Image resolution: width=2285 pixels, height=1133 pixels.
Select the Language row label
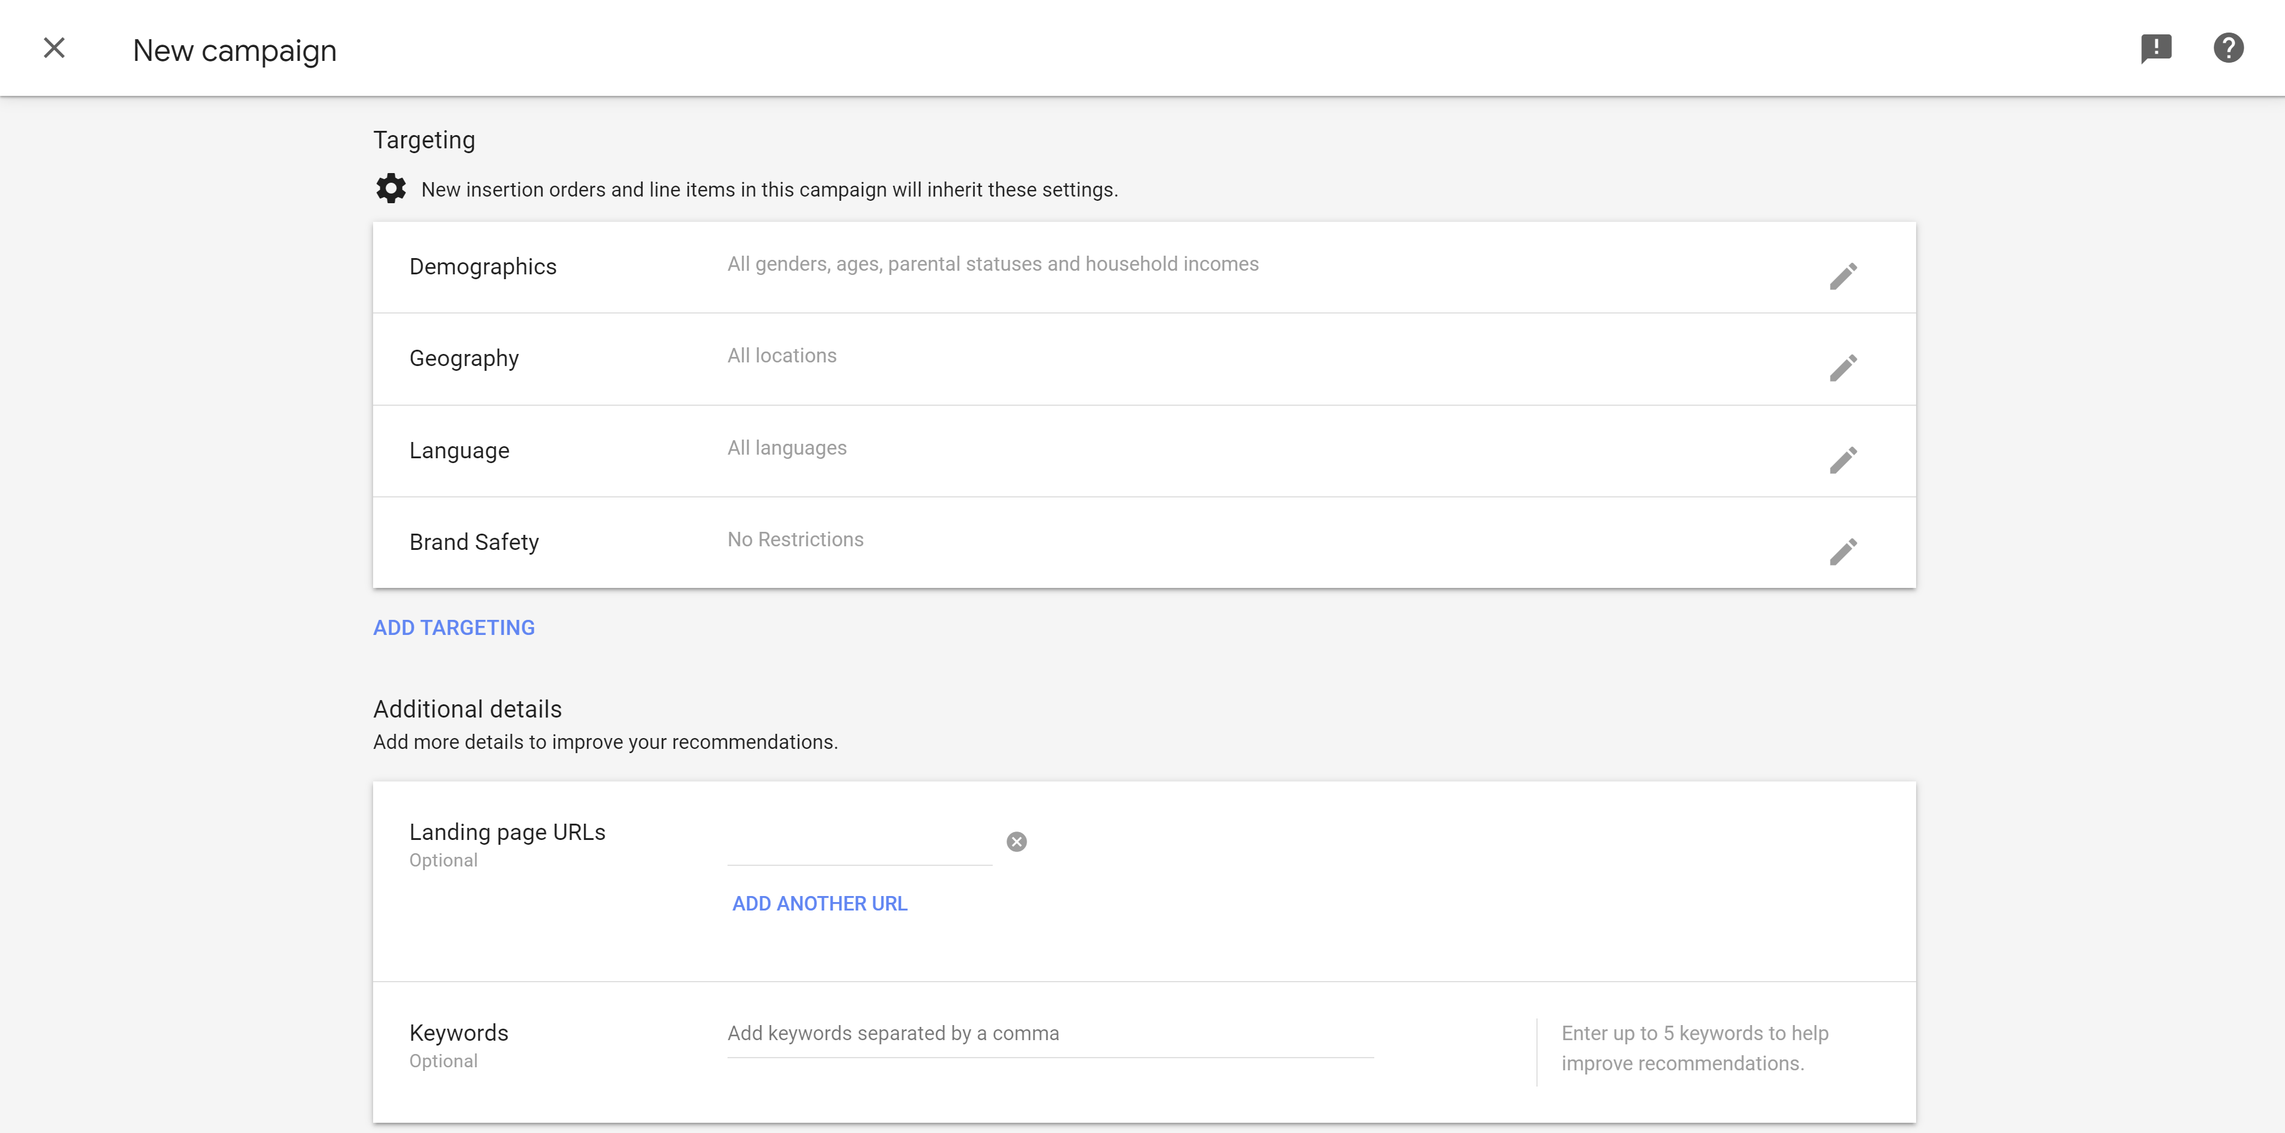coord(459,450)
